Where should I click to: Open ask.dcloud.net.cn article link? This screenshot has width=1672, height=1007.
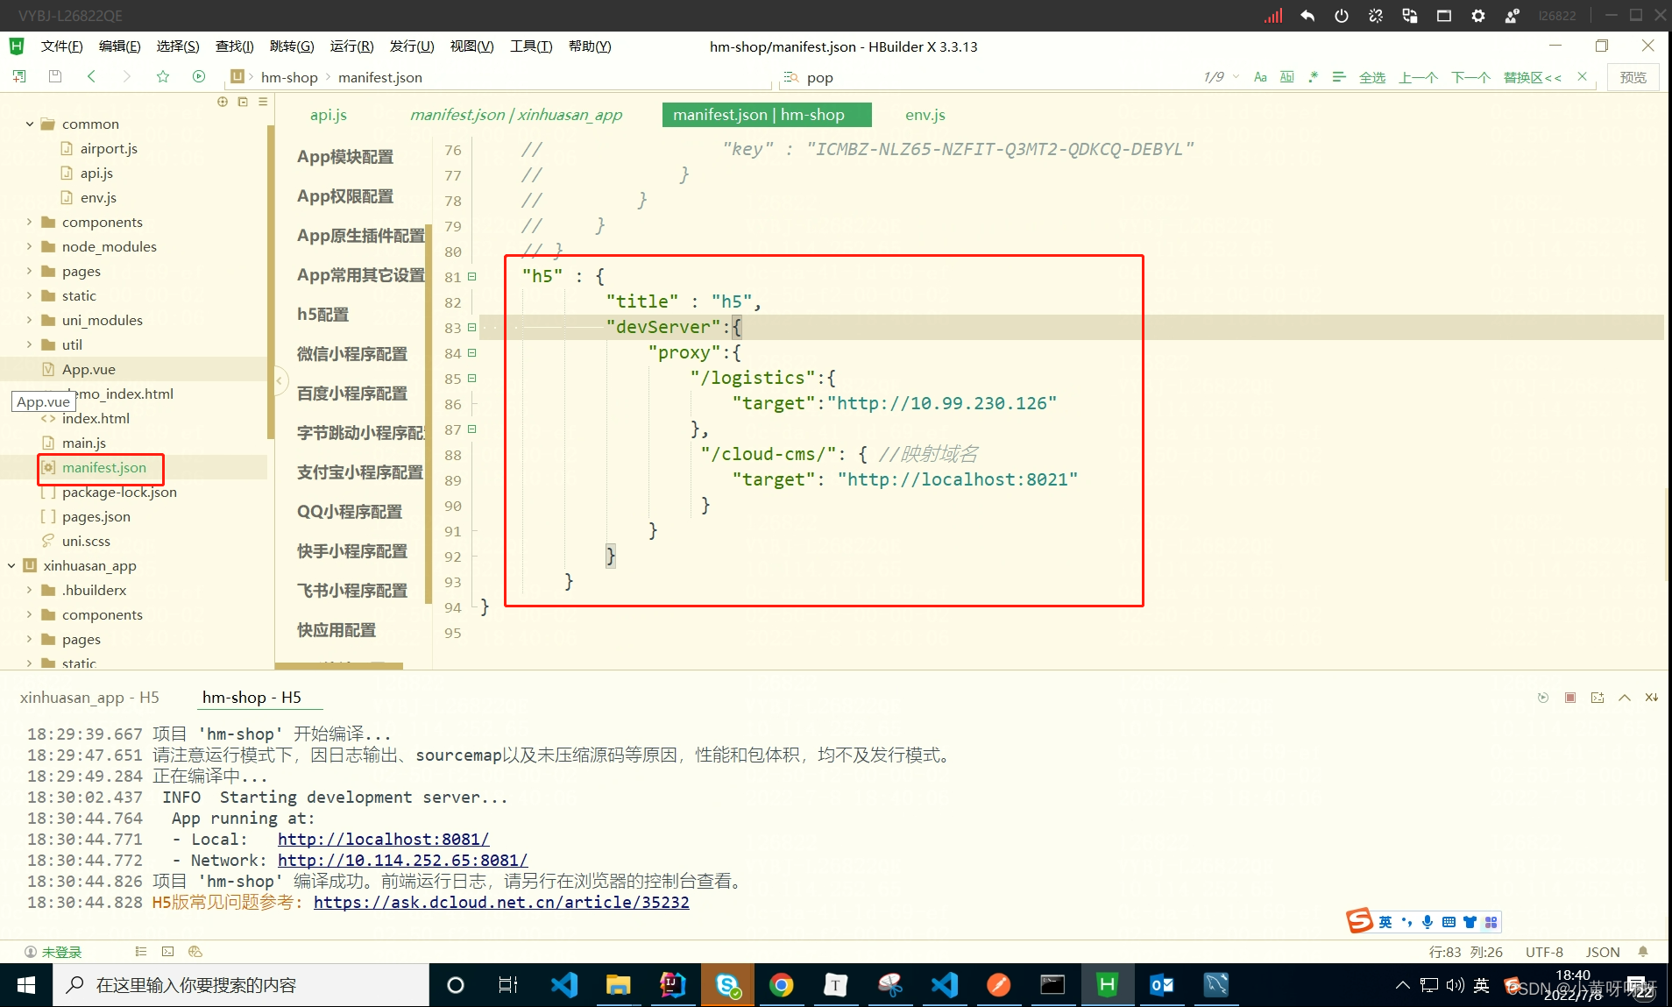click(x=501, y=902)
